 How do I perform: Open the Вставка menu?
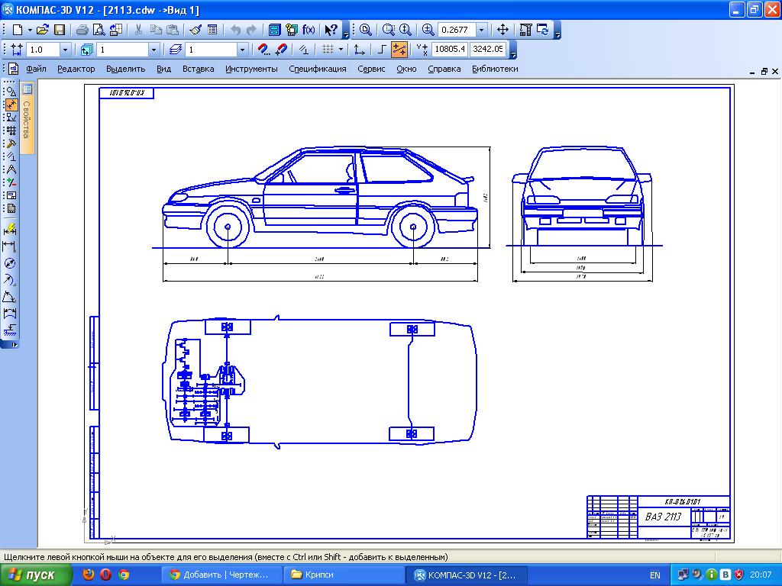[198, 69]
